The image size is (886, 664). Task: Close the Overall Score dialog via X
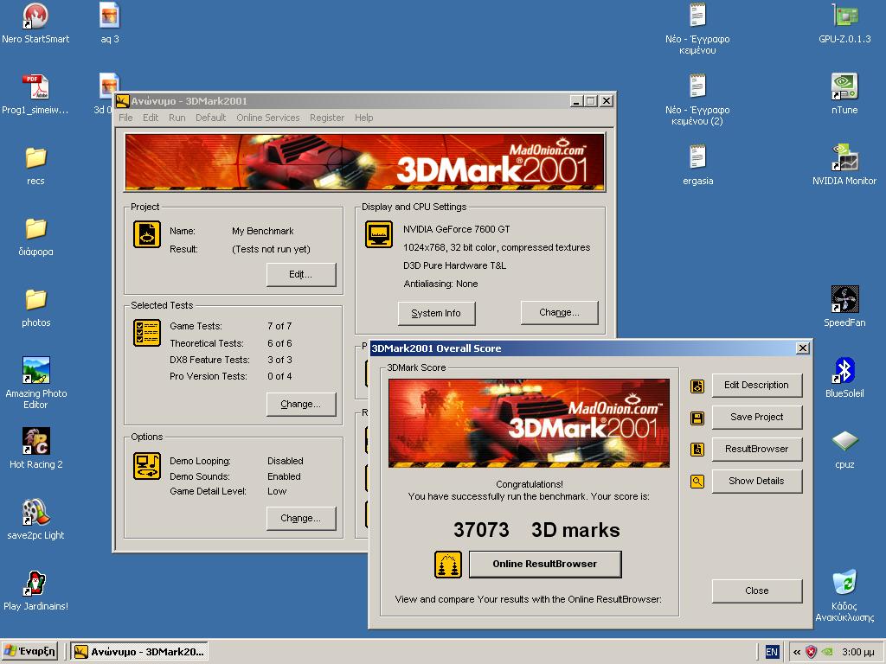click(x=802, y=348)
